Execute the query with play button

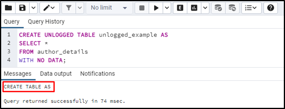click(156, 8)
